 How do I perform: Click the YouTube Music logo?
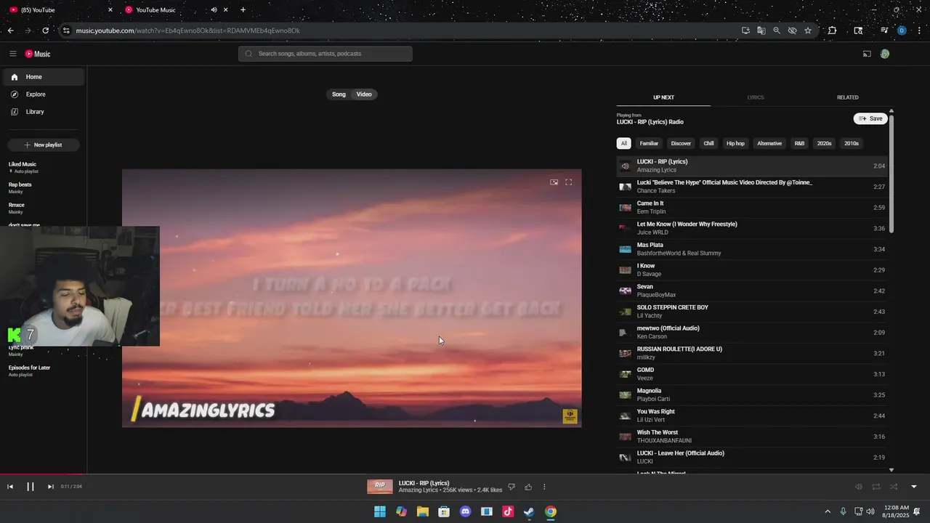tap(38, 54)
